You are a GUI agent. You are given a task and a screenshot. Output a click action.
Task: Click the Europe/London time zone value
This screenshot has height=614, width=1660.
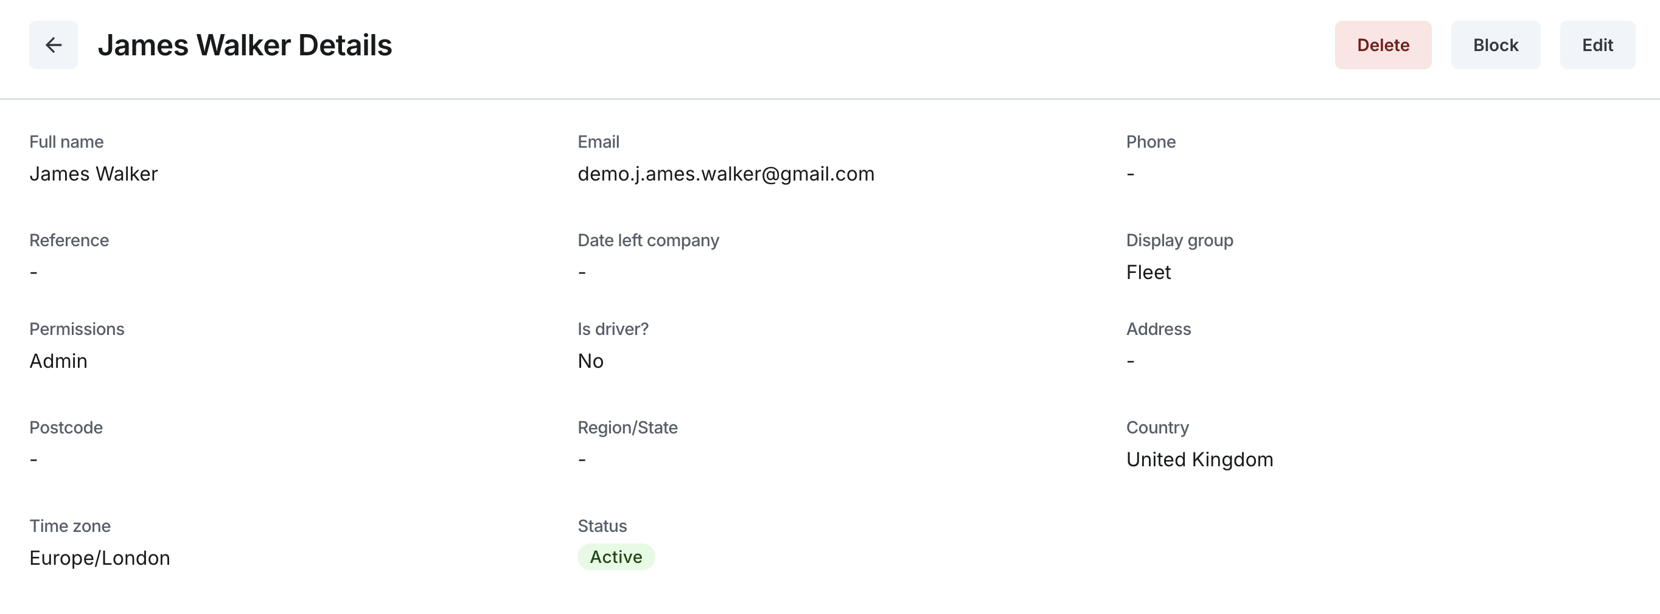tap(100, 558)
